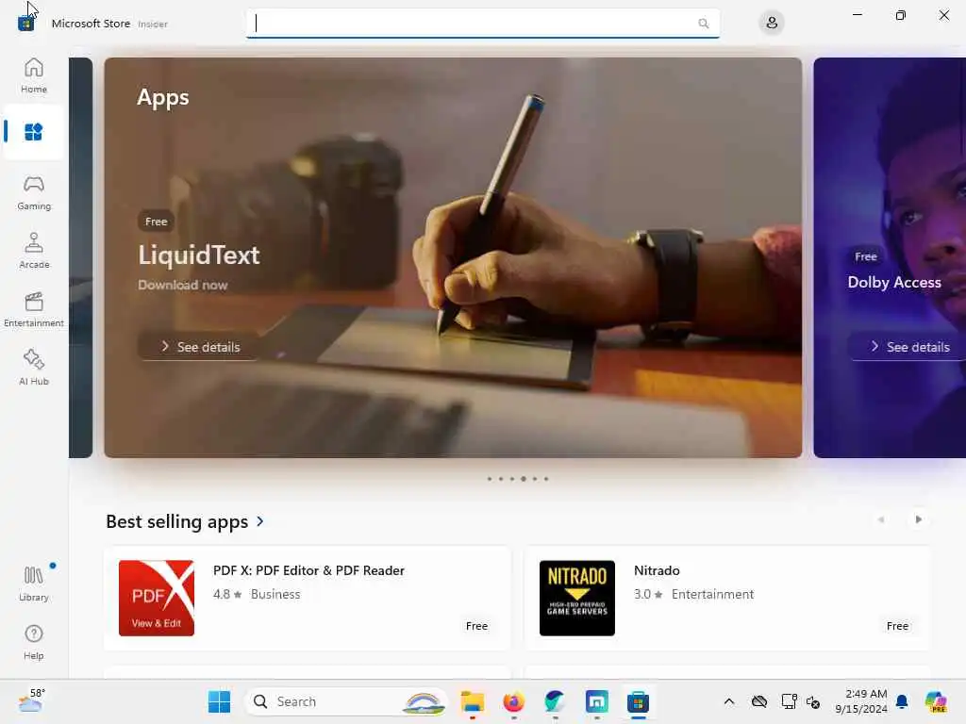This screenshot has height=724, width=966.
Task: Focus the Store search input field
Action: 482,24
